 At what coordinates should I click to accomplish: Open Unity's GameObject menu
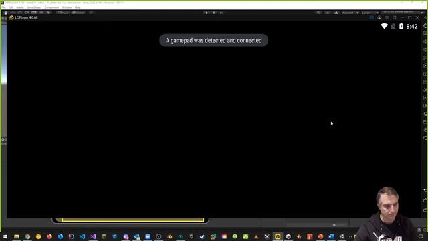[34, 7]
